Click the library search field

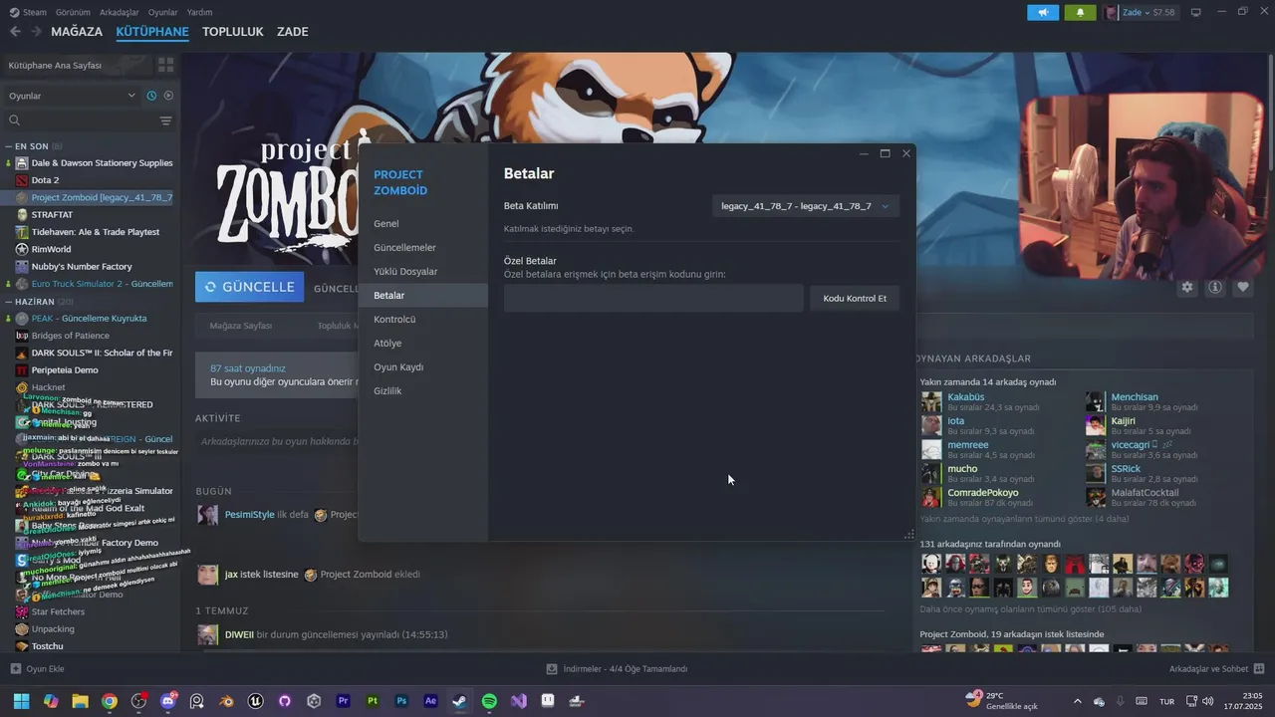(x=80, y=120)
